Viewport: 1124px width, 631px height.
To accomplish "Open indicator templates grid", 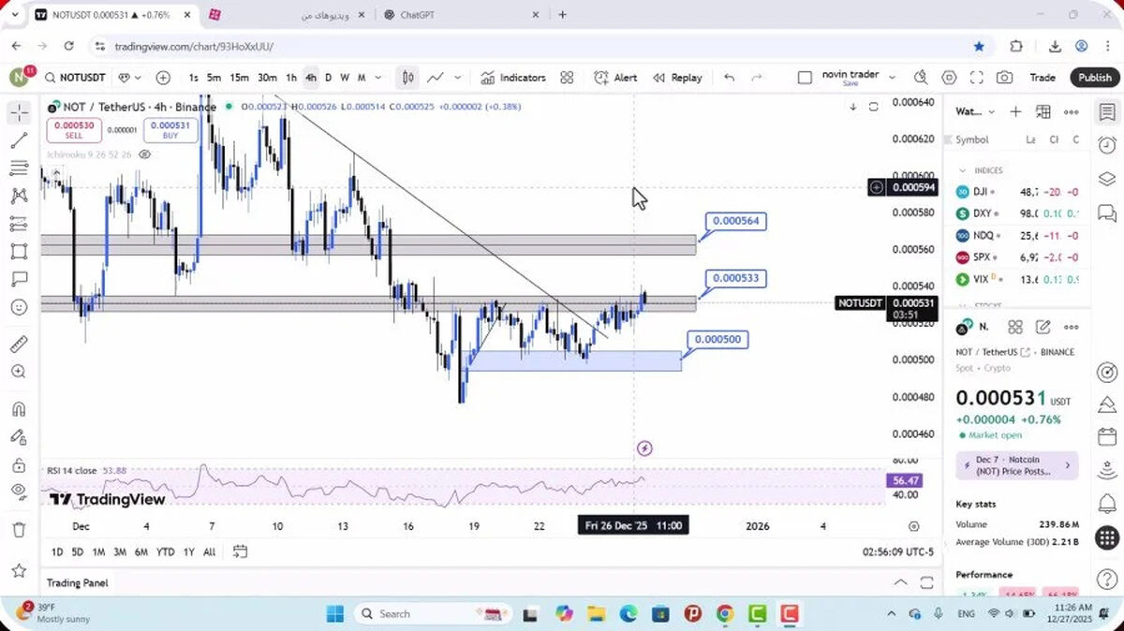I will (x=567, y=78).
